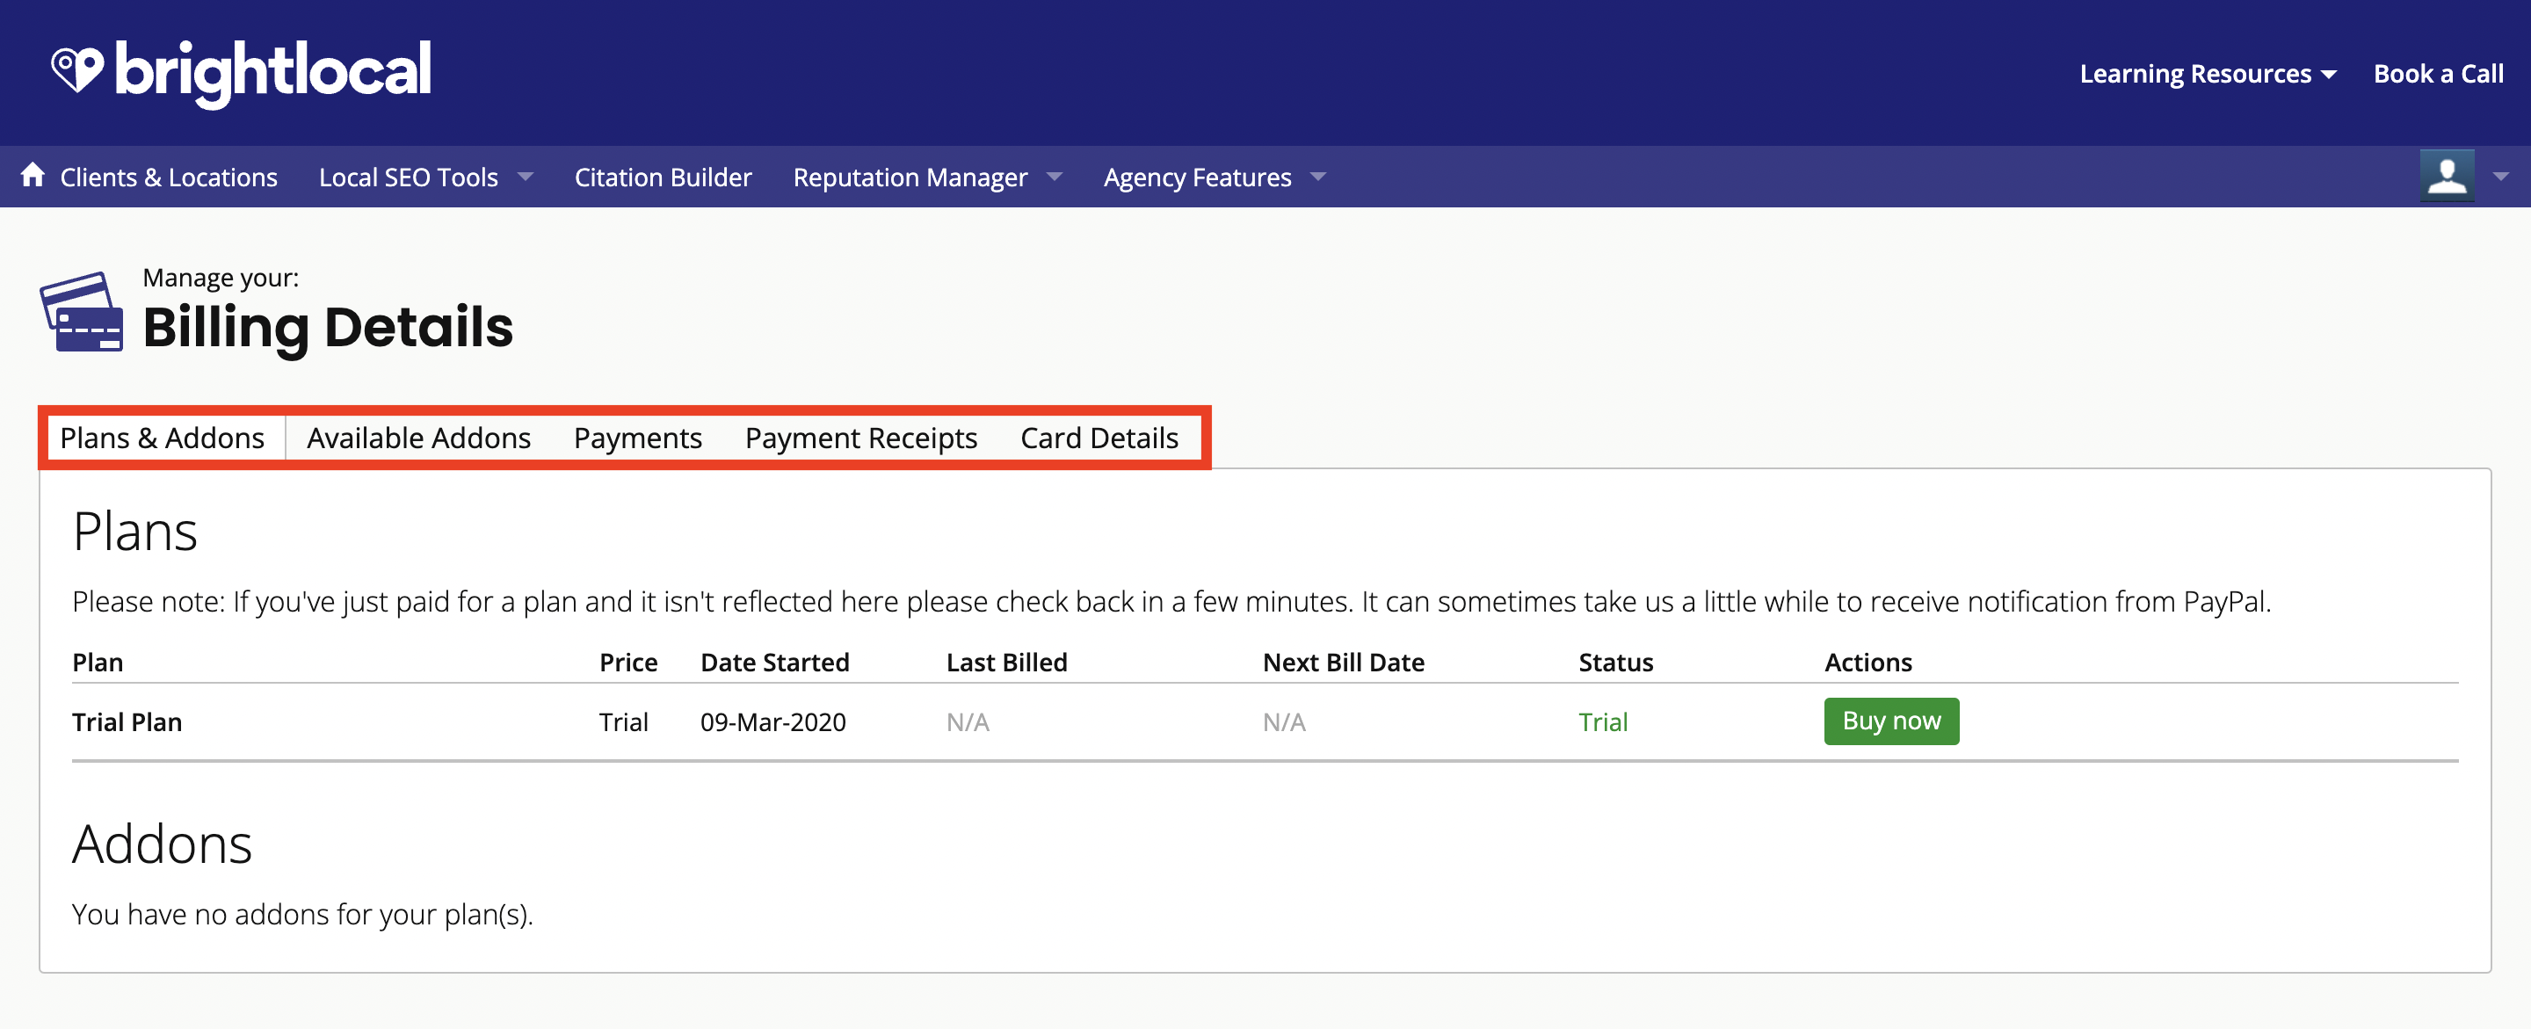Click the Trial Plan row name
This screenshot has height=1029, width=2531.
coord(127,722)
